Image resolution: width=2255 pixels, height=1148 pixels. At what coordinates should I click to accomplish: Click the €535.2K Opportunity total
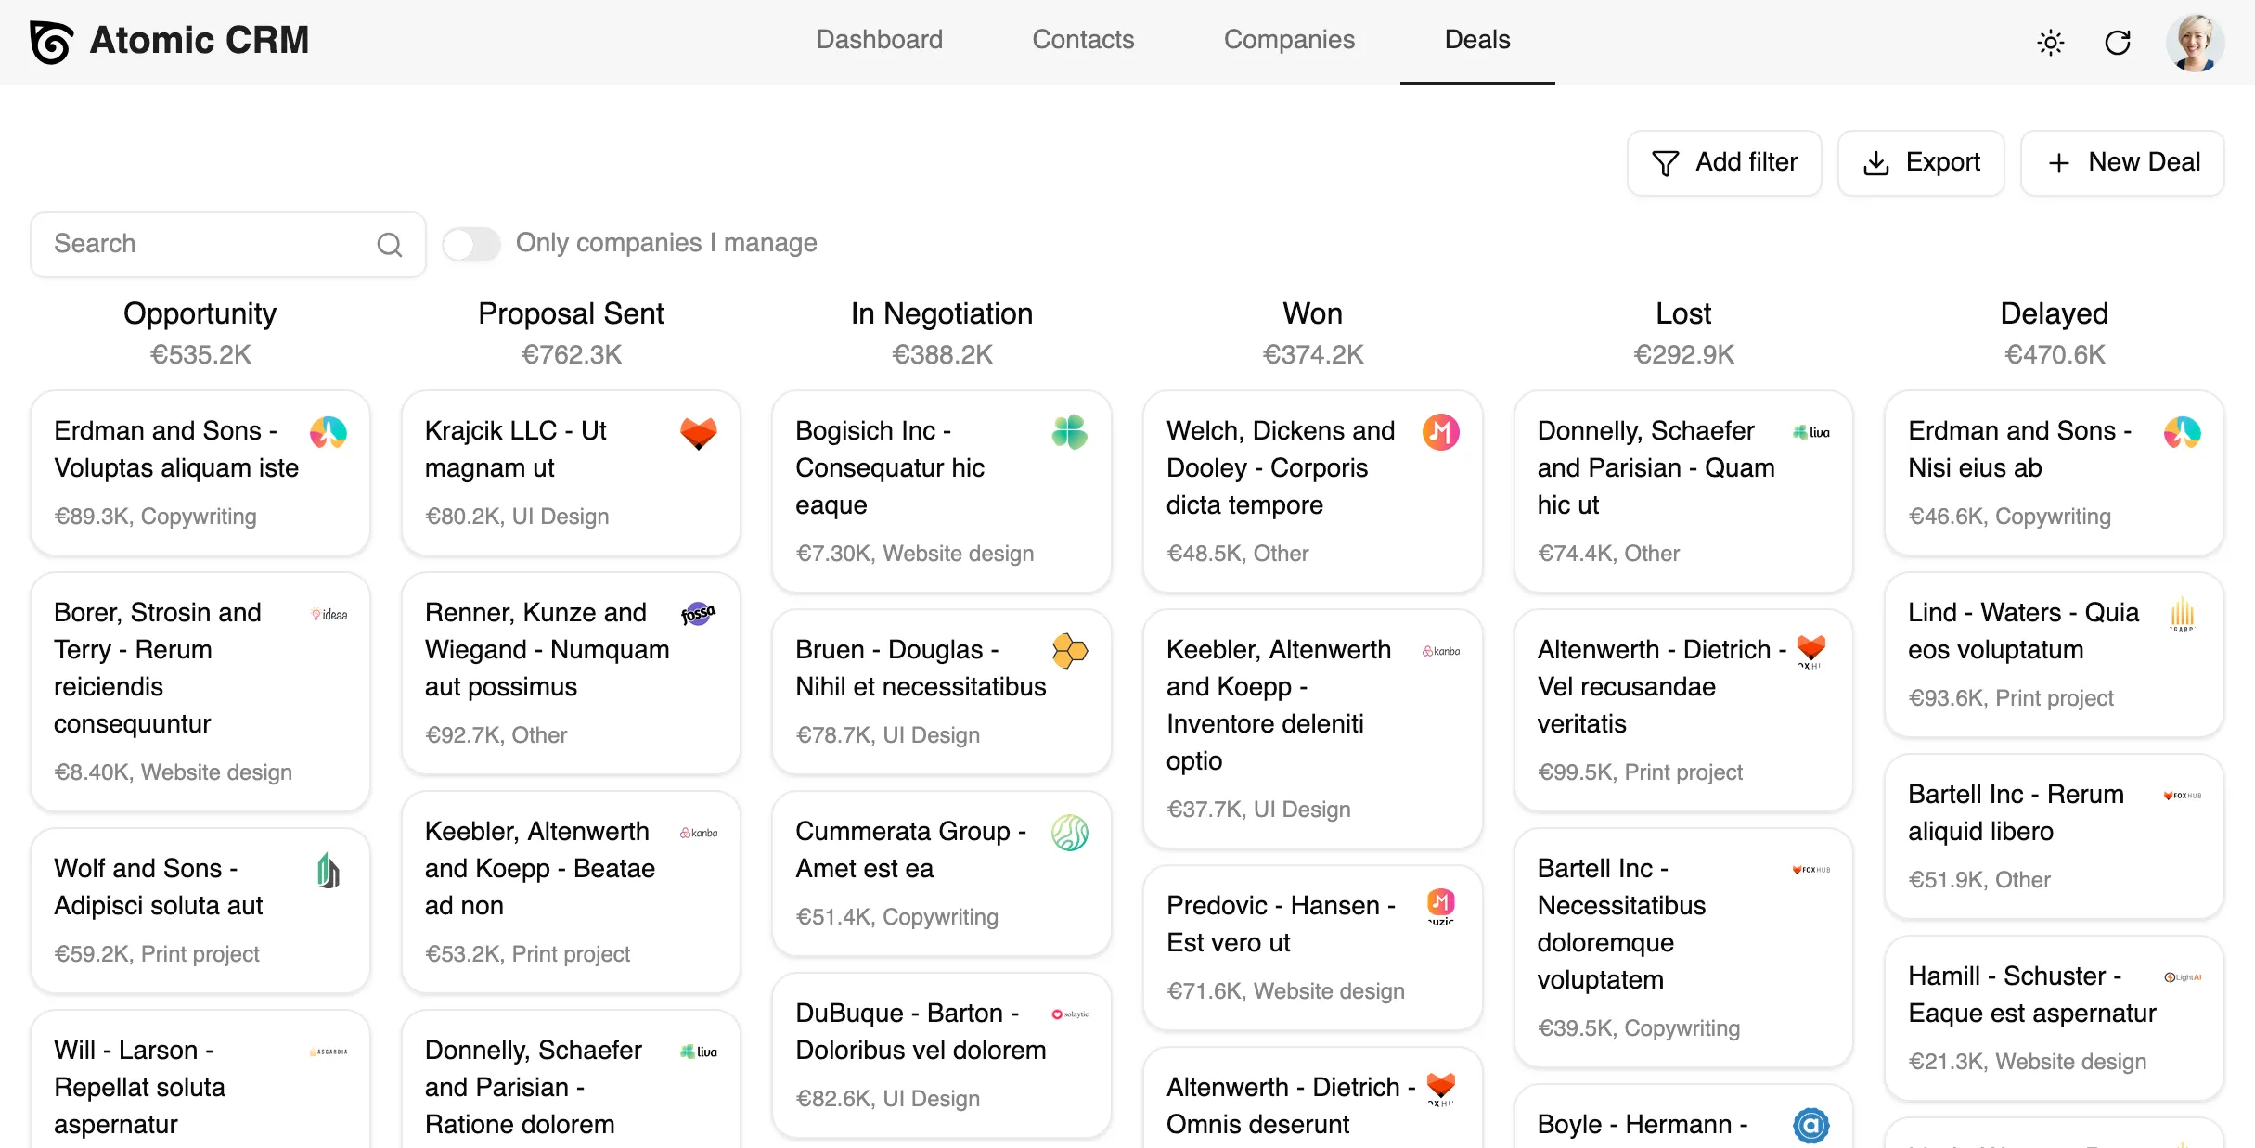pos(200,355)
